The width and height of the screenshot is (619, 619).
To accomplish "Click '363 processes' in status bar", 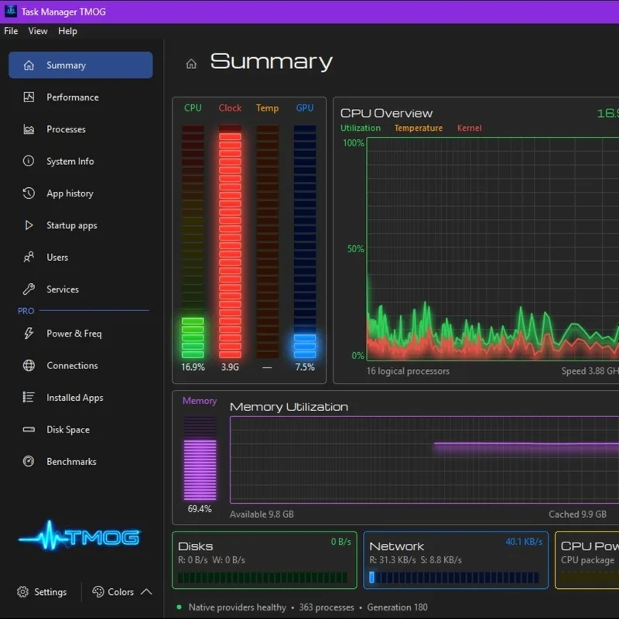I will click(327, 607).
